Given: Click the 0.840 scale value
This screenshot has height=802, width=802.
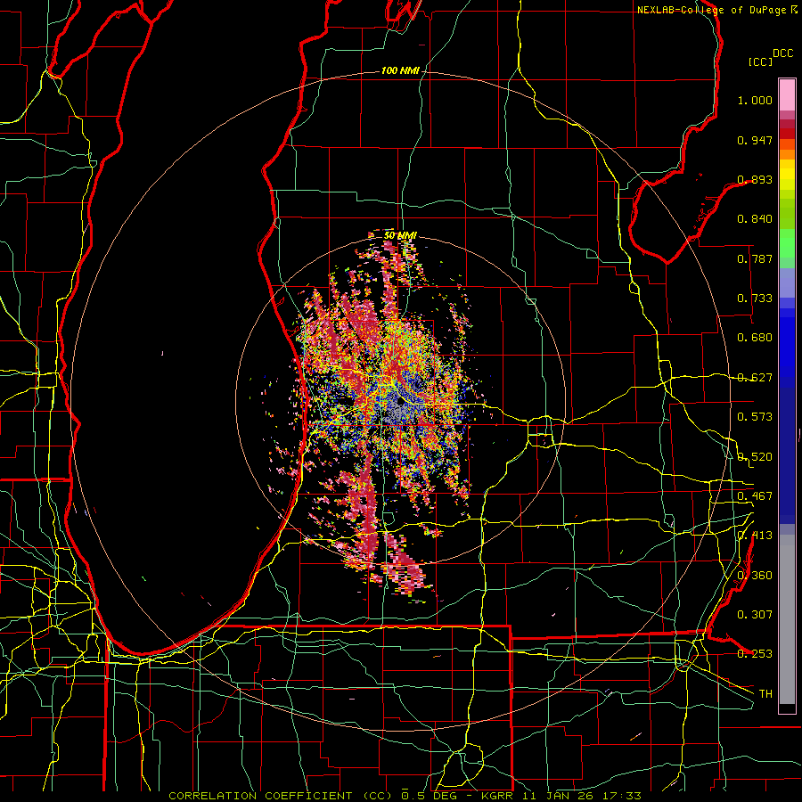Looking at the screenshot, I should tap(755, 219).
